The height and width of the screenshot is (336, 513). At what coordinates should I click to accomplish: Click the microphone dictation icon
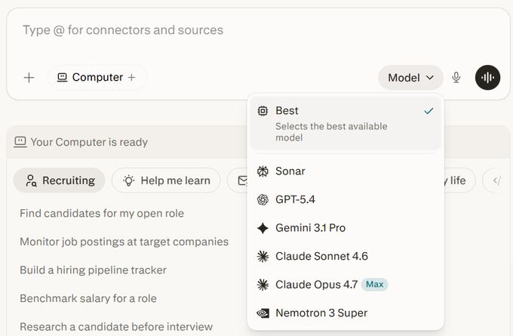(456, 78)
